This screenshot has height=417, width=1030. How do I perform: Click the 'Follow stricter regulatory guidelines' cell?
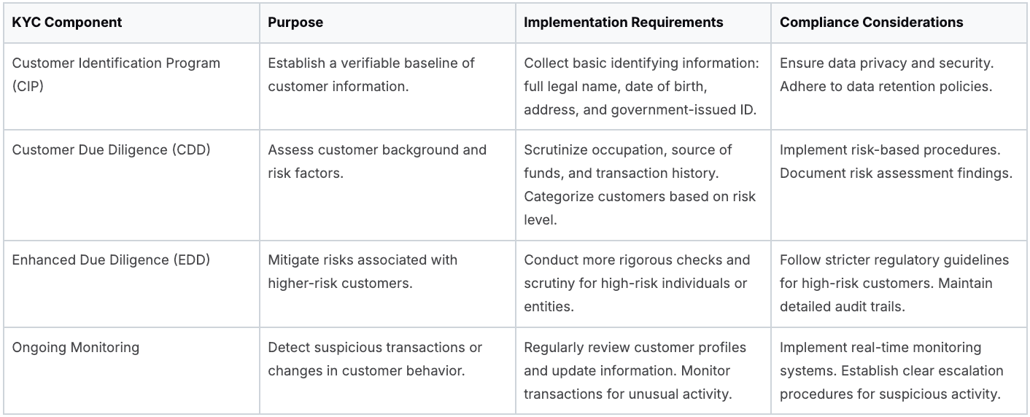pyautogui.click(x=894, y=283)
